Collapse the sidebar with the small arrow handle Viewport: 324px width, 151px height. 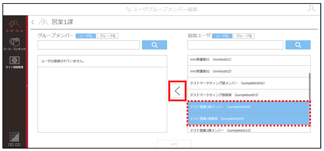coord(27,86)
